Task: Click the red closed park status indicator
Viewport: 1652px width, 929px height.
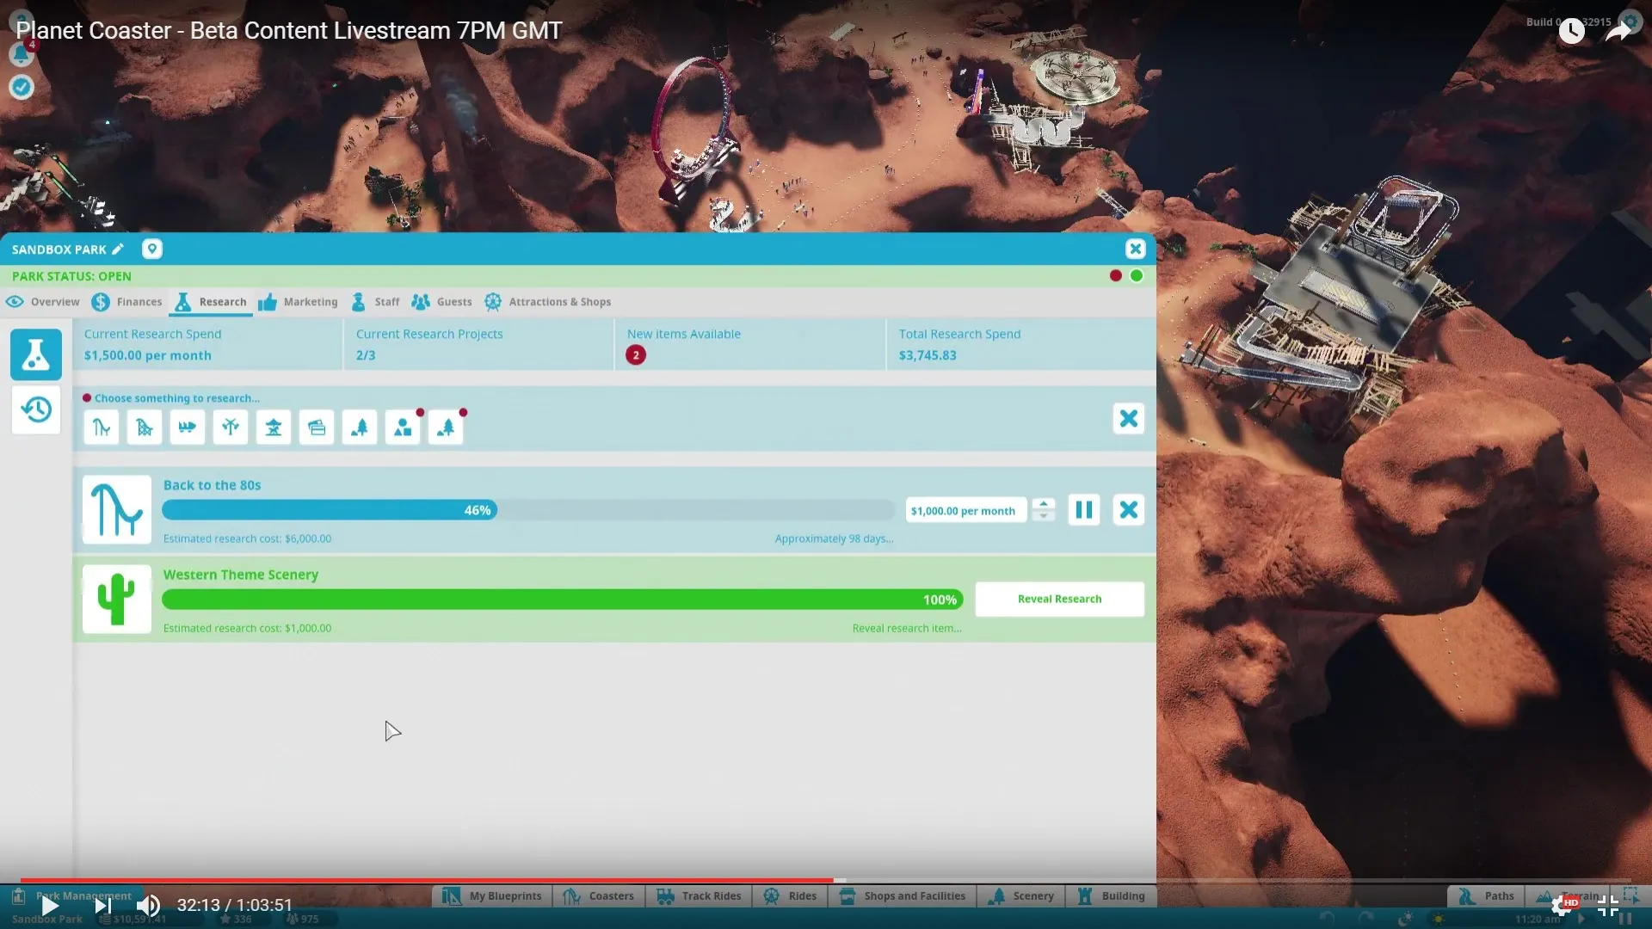Action: [x=1116, y=276]
